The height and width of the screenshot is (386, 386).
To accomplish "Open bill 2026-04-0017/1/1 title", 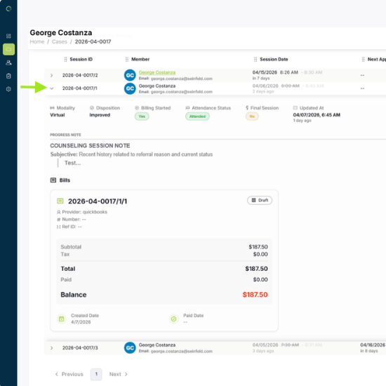I will click(98, 201).
